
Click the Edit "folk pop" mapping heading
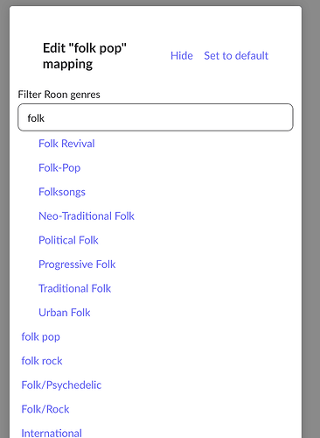click(85, 56)
